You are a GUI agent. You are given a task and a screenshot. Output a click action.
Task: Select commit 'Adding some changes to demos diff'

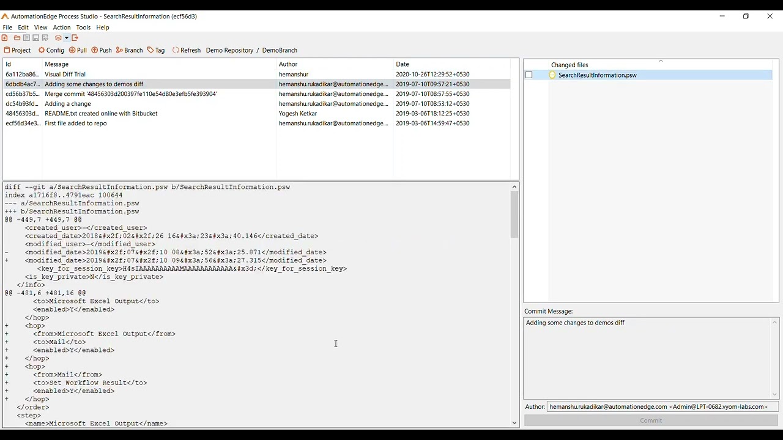[257, 84]
